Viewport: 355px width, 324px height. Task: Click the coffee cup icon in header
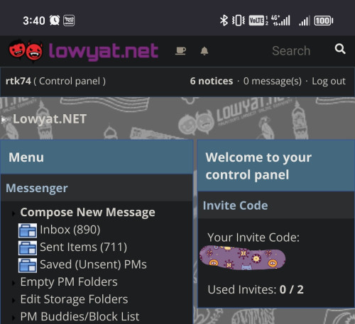coord(180,51)
